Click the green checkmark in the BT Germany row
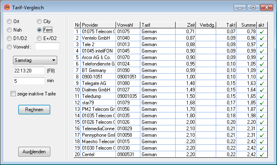Image resolution: width=277 pixels, height=165 pixels. coord(262,70)
